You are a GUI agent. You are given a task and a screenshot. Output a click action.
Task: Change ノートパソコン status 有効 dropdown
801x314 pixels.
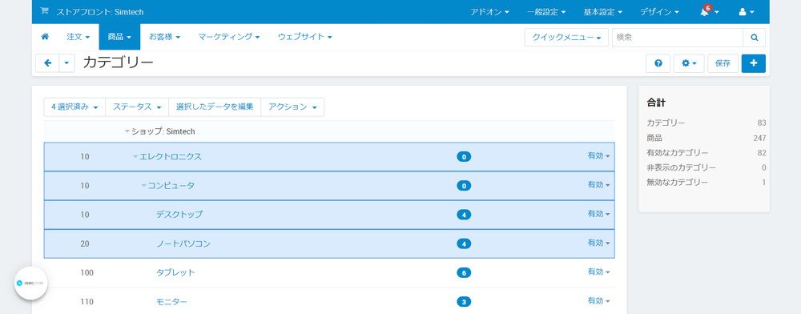point(598,243)
